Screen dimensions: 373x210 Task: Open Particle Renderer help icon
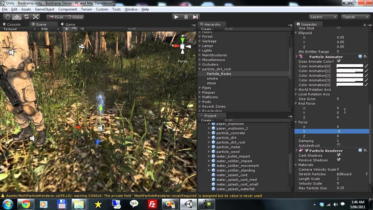[360, 150]
